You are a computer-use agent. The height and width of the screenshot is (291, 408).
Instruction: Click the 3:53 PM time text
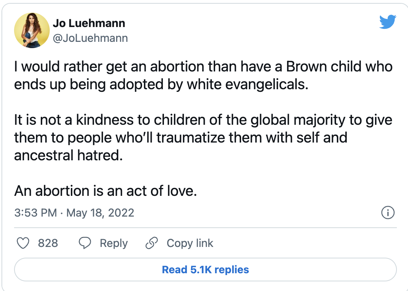(36, 213)
